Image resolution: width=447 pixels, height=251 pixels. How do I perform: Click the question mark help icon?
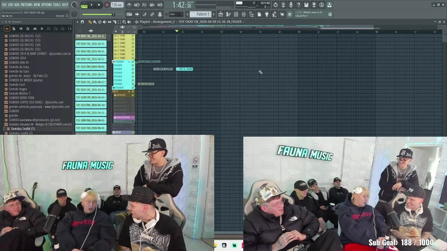coord(298,5)
